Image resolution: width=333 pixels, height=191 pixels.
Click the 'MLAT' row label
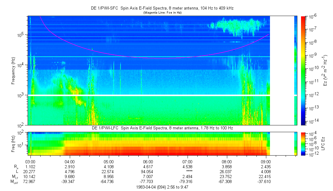pos(14,182)
